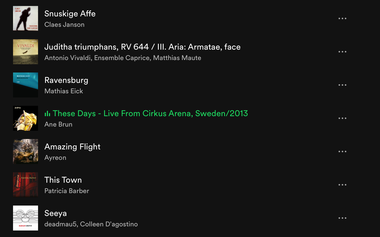Play the track Amazing Flight

[72, 147]
